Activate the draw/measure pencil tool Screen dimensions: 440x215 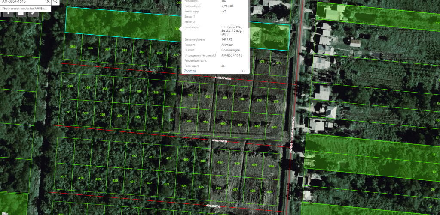pos(33,13)
